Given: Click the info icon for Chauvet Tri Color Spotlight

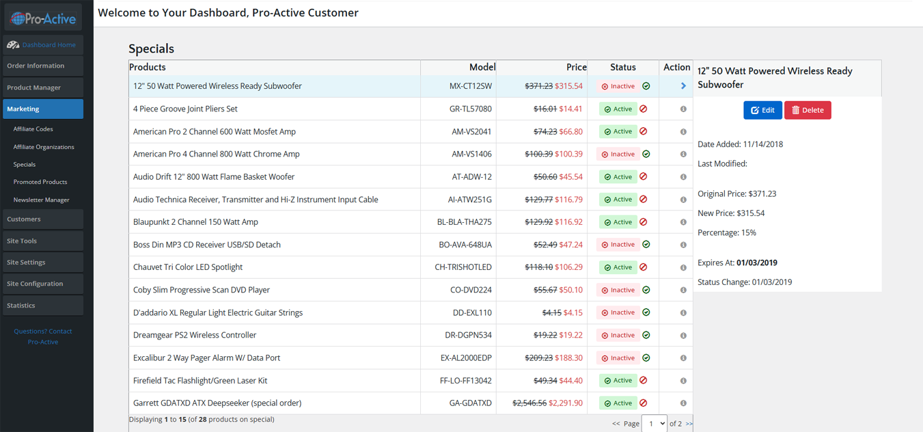Looking at the screenshot, I should tap(683, 267).
